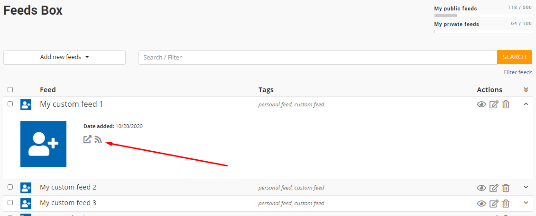Click trash icon for My custom feed 3
Screen dimensions: 536x216
506,203
